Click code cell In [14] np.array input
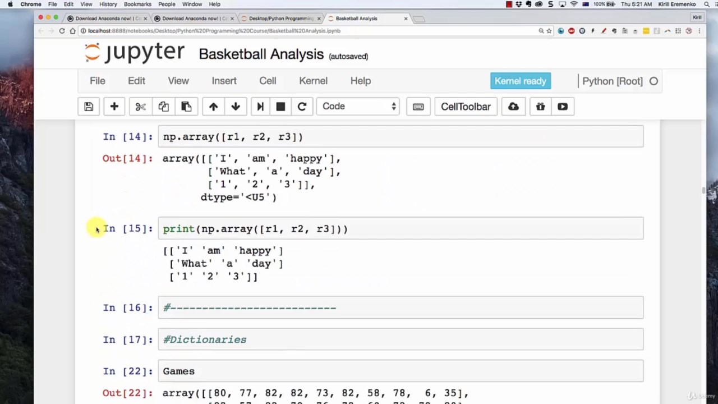Viewport: 718px width, 404px height. coord(401,137)
